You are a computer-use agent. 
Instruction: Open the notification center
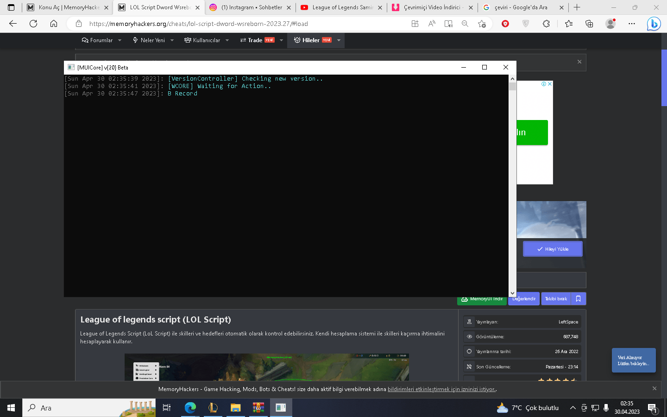pyautogui.click(x=653, y=408)
